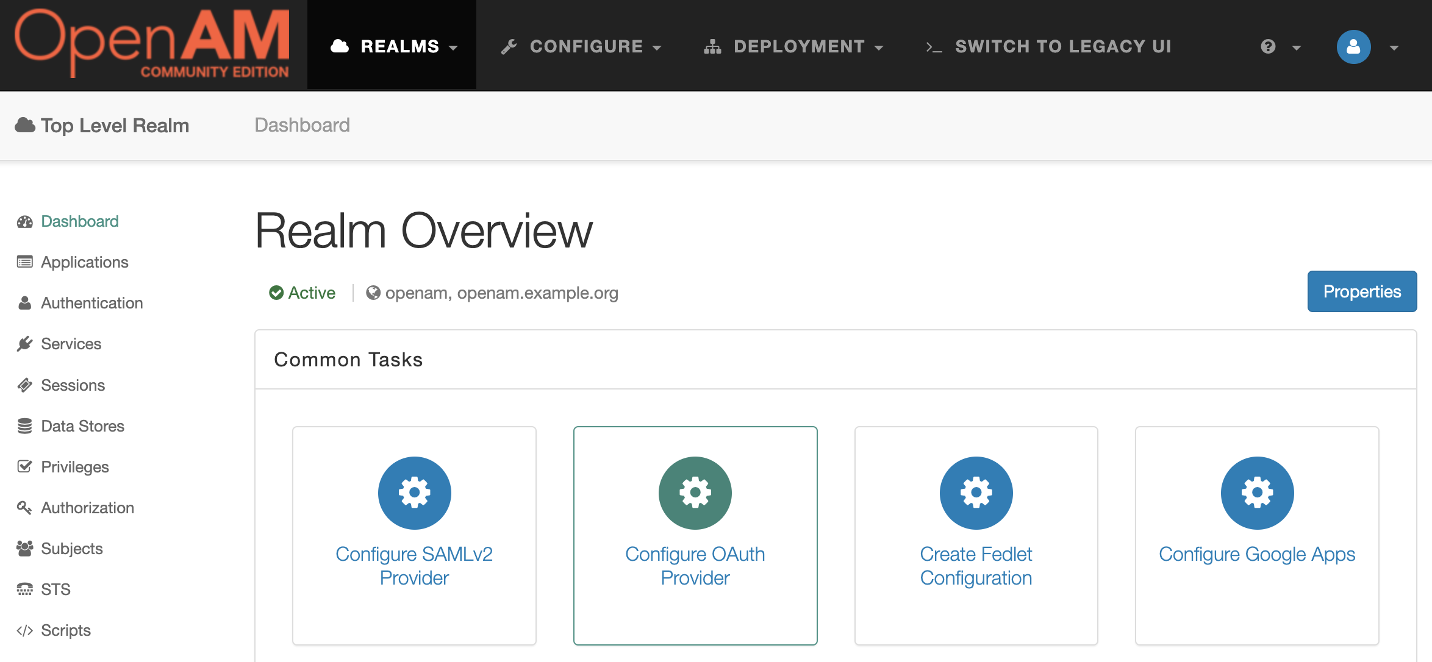Image resolution: width=1432 pixels, height=662 pixels.
Task: Open the Deployment dropdown menu
Action: tap(793, 47)
